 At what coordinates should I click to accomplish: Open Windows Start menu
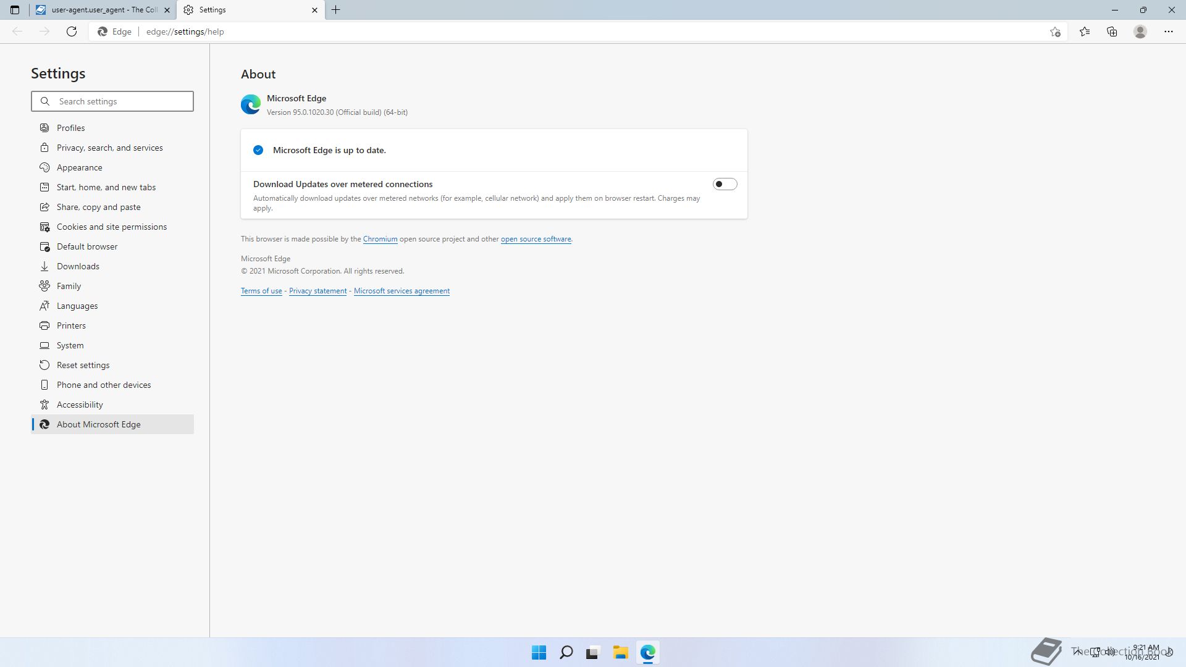coord(539,652)
